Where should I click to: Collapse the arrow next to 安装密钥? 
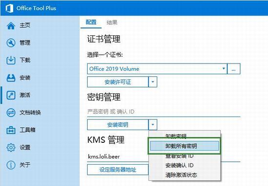click(x=153, y=125)
